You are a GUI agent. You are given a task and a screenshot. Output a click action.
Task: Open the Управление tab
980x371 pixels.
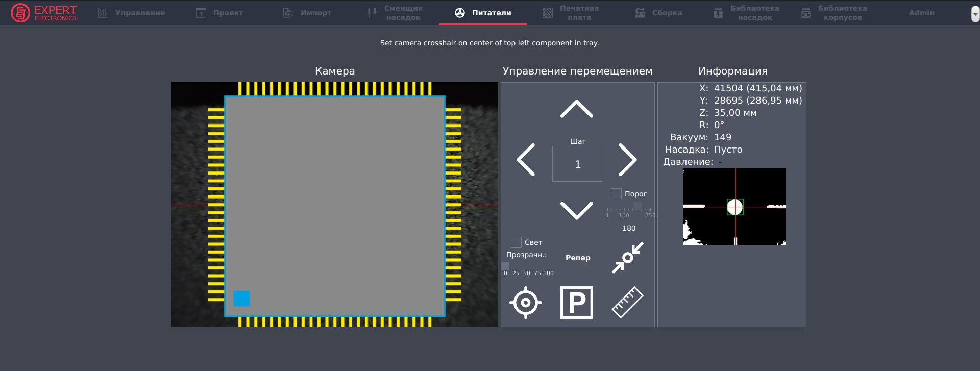coord(132,13)
